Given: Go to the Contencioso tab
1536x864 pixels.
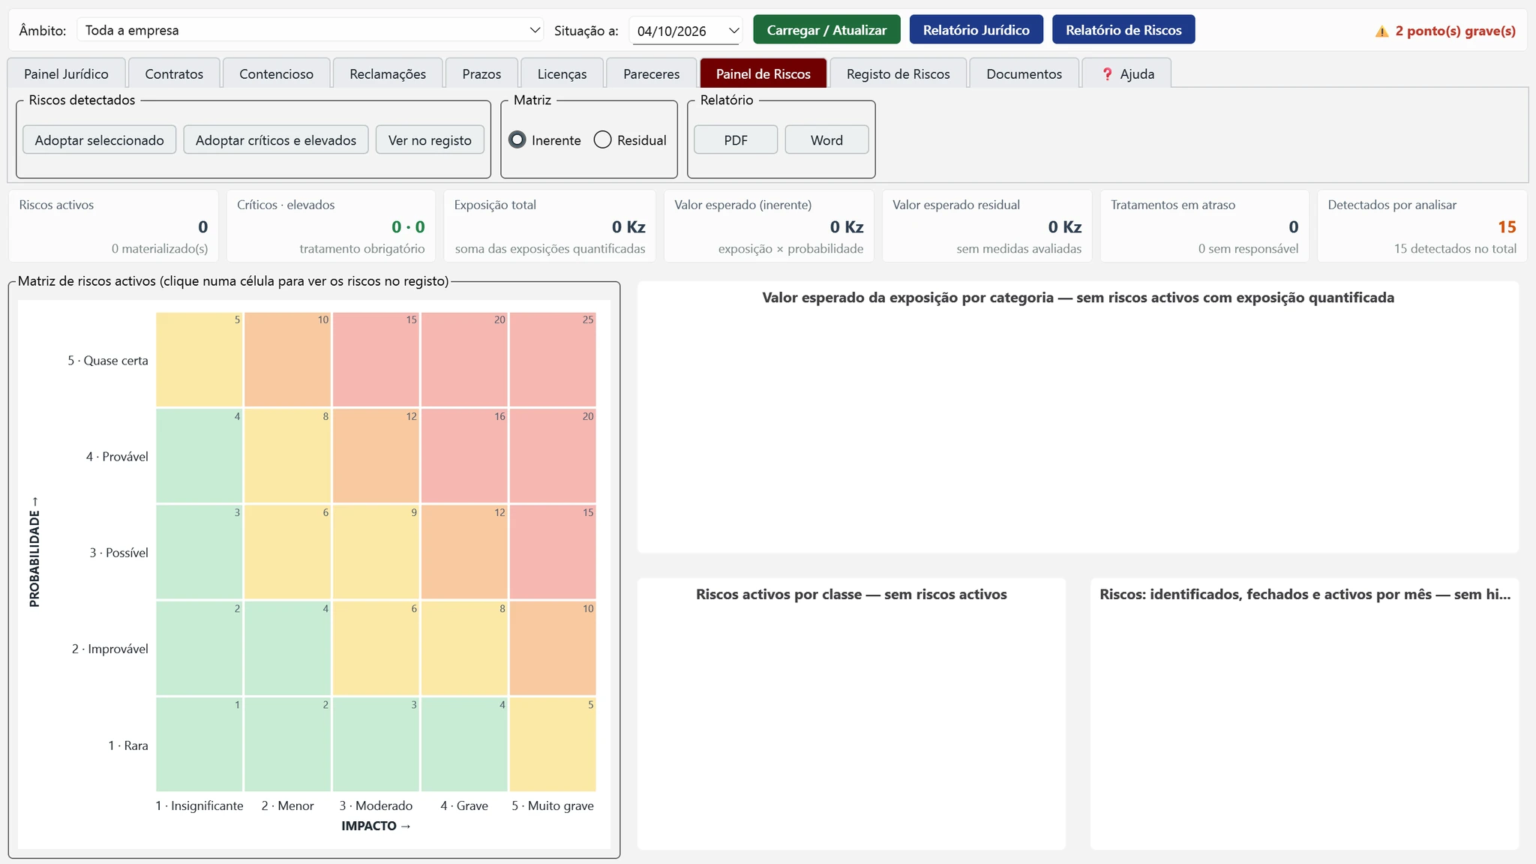Looking at the screenshot, I should click(276, 73).
